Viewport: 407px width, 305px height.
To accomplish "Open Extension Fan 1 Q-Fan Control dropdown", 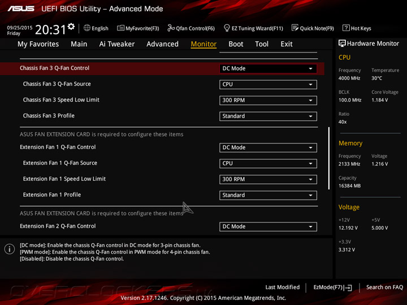I will click(x=268, y=147).
